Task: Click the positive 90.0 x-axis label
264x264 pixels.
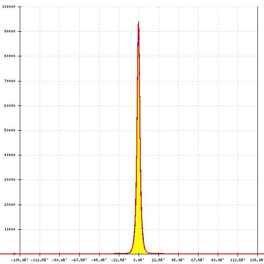Action: tap(218, 260)
